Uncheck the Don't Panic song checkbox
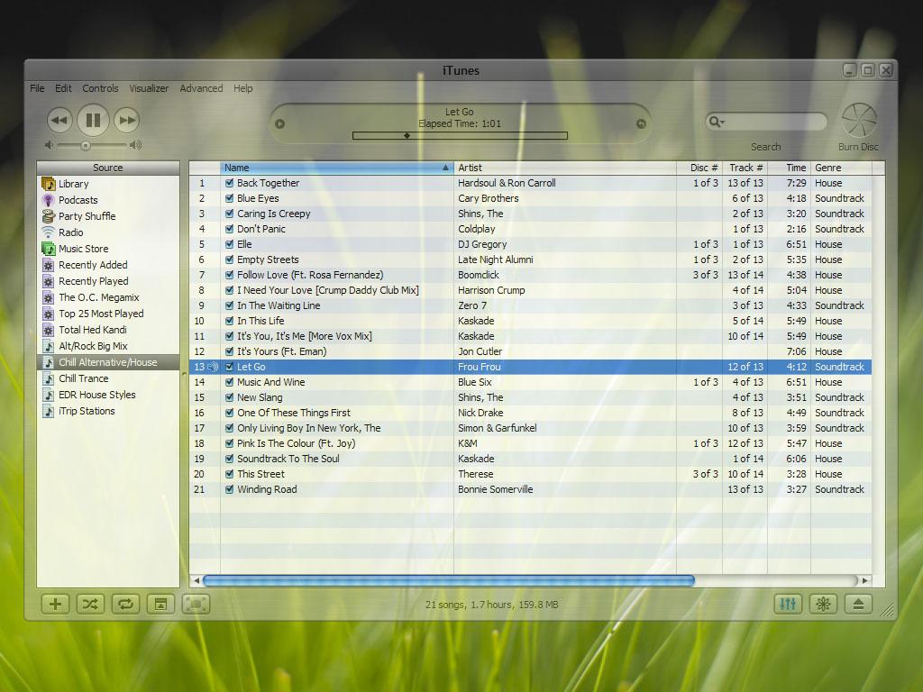 click(x=229, y=229)
